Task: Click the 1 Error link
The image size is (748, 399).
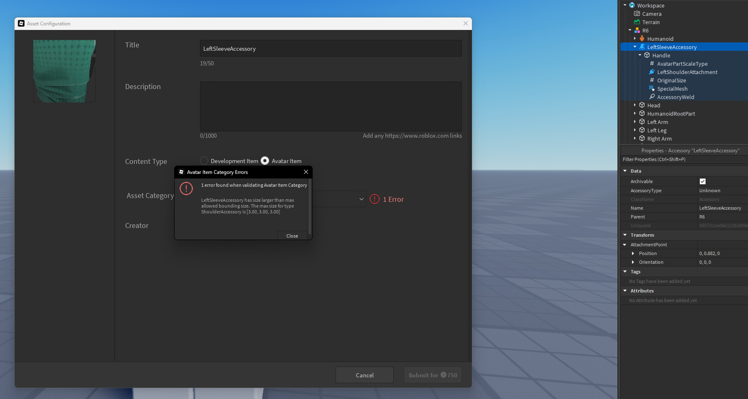Action: point(393,199)
